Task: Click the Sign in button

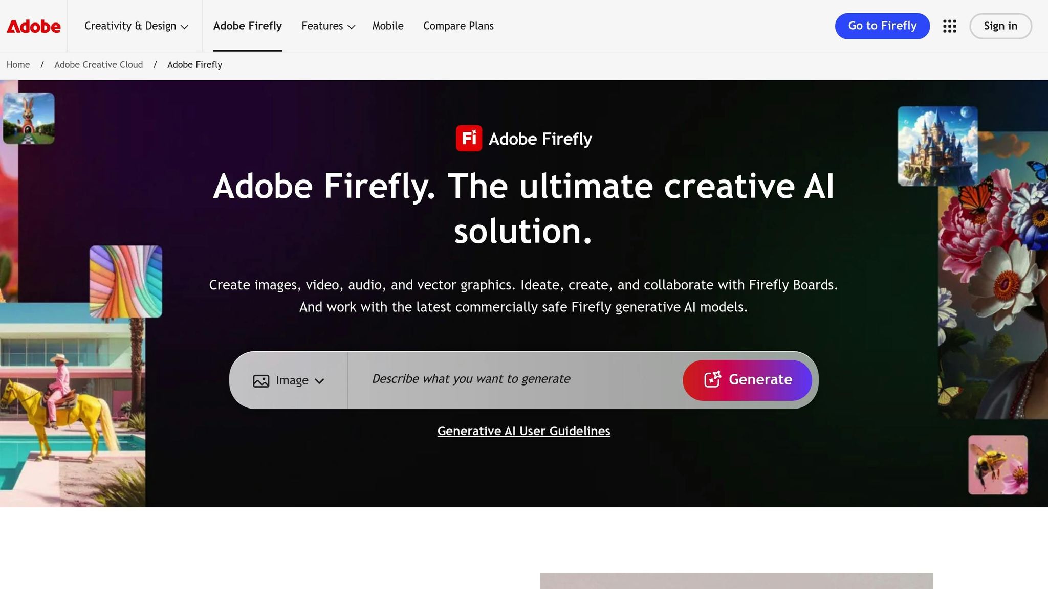Action: [x=1000, y=26]
